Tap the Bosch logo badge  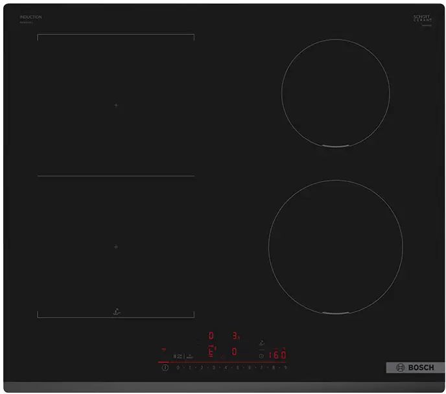(416, 367)
